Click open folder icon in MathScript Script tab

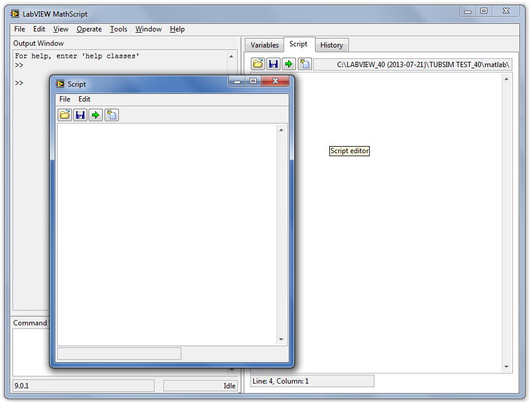point(258,64)
